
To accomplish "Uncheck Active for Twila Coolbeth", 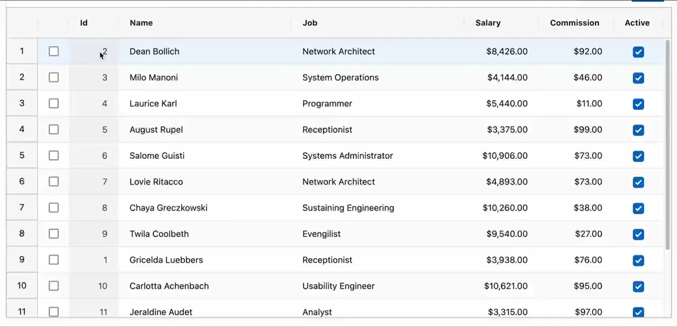I will (638, 234).
